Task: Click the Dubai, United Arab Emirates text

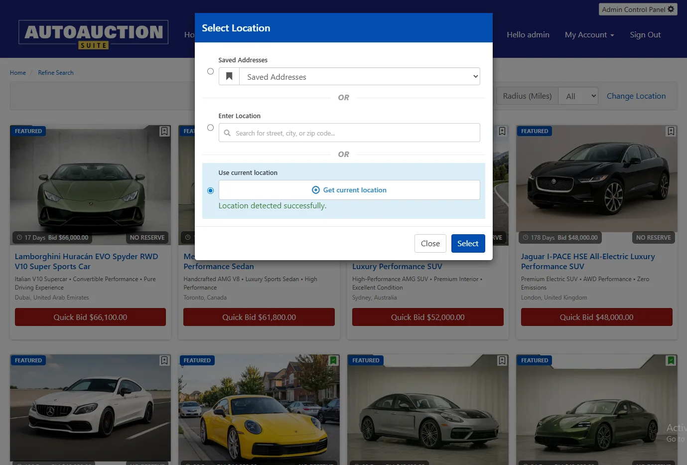Action: pyautogui.click(x=52, y=298)
